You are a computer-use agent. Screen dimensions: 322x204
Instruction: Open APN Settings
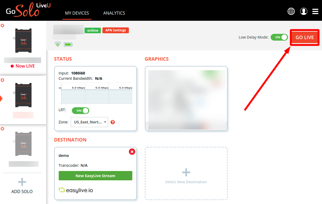[116, 30]
